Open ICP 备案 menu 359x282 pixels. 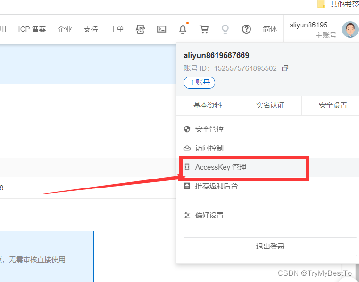(x=32, y=29)
